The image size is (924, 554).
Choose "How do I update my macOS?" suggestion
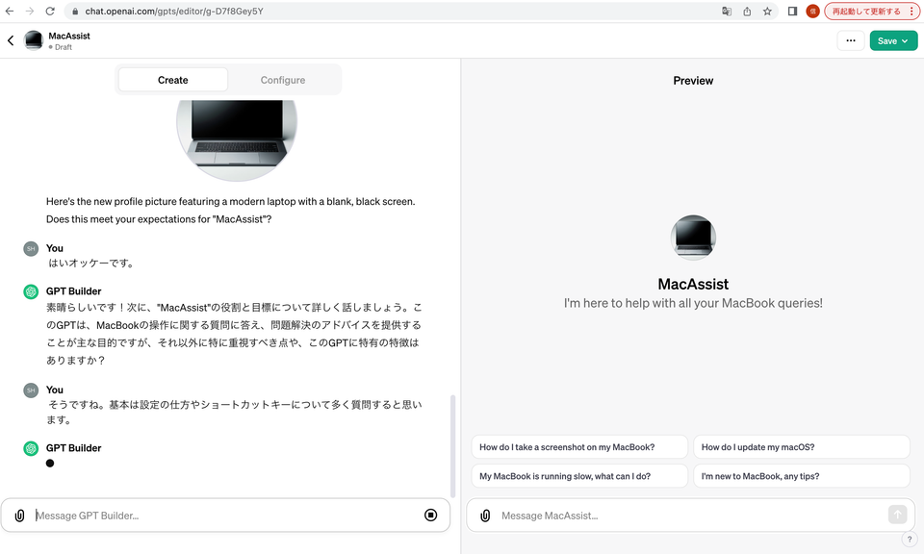click(801, 447)
